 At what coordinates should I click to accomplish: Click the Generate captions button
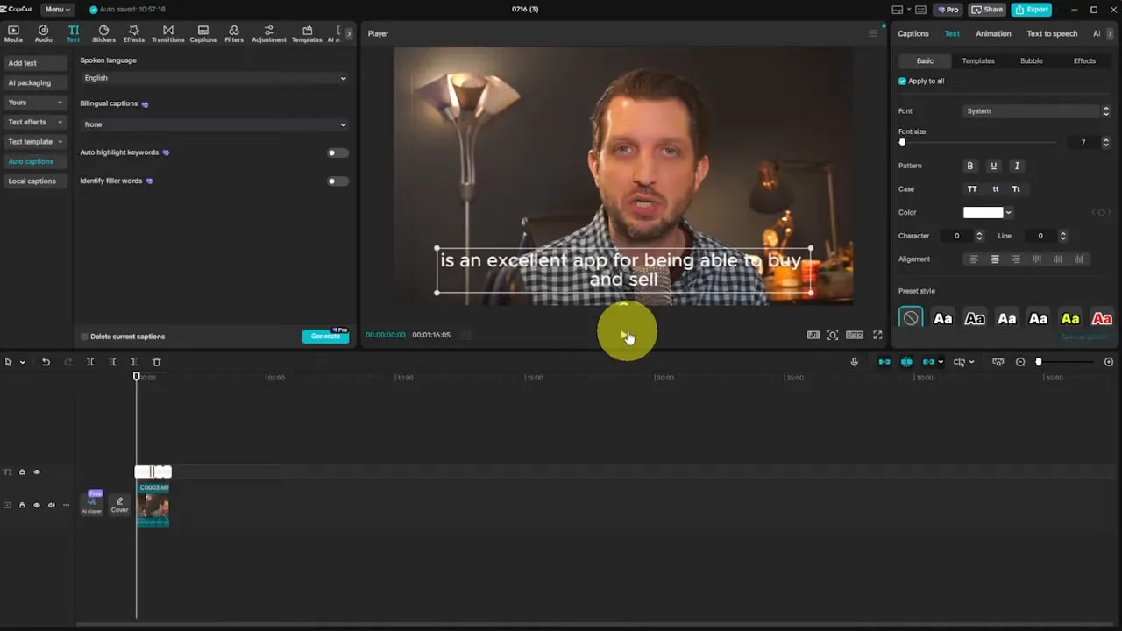(x=325, y=336)
